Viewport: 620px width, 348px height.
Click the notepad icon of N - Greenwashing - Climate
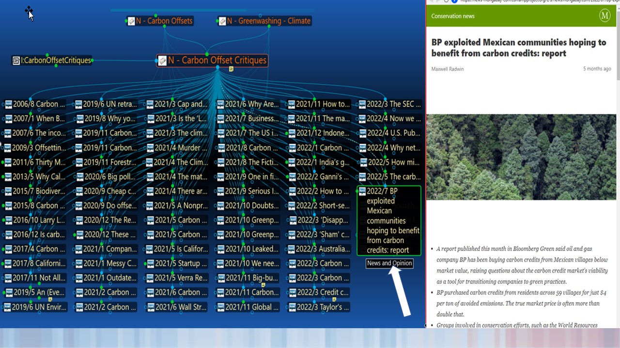[222, 21]
